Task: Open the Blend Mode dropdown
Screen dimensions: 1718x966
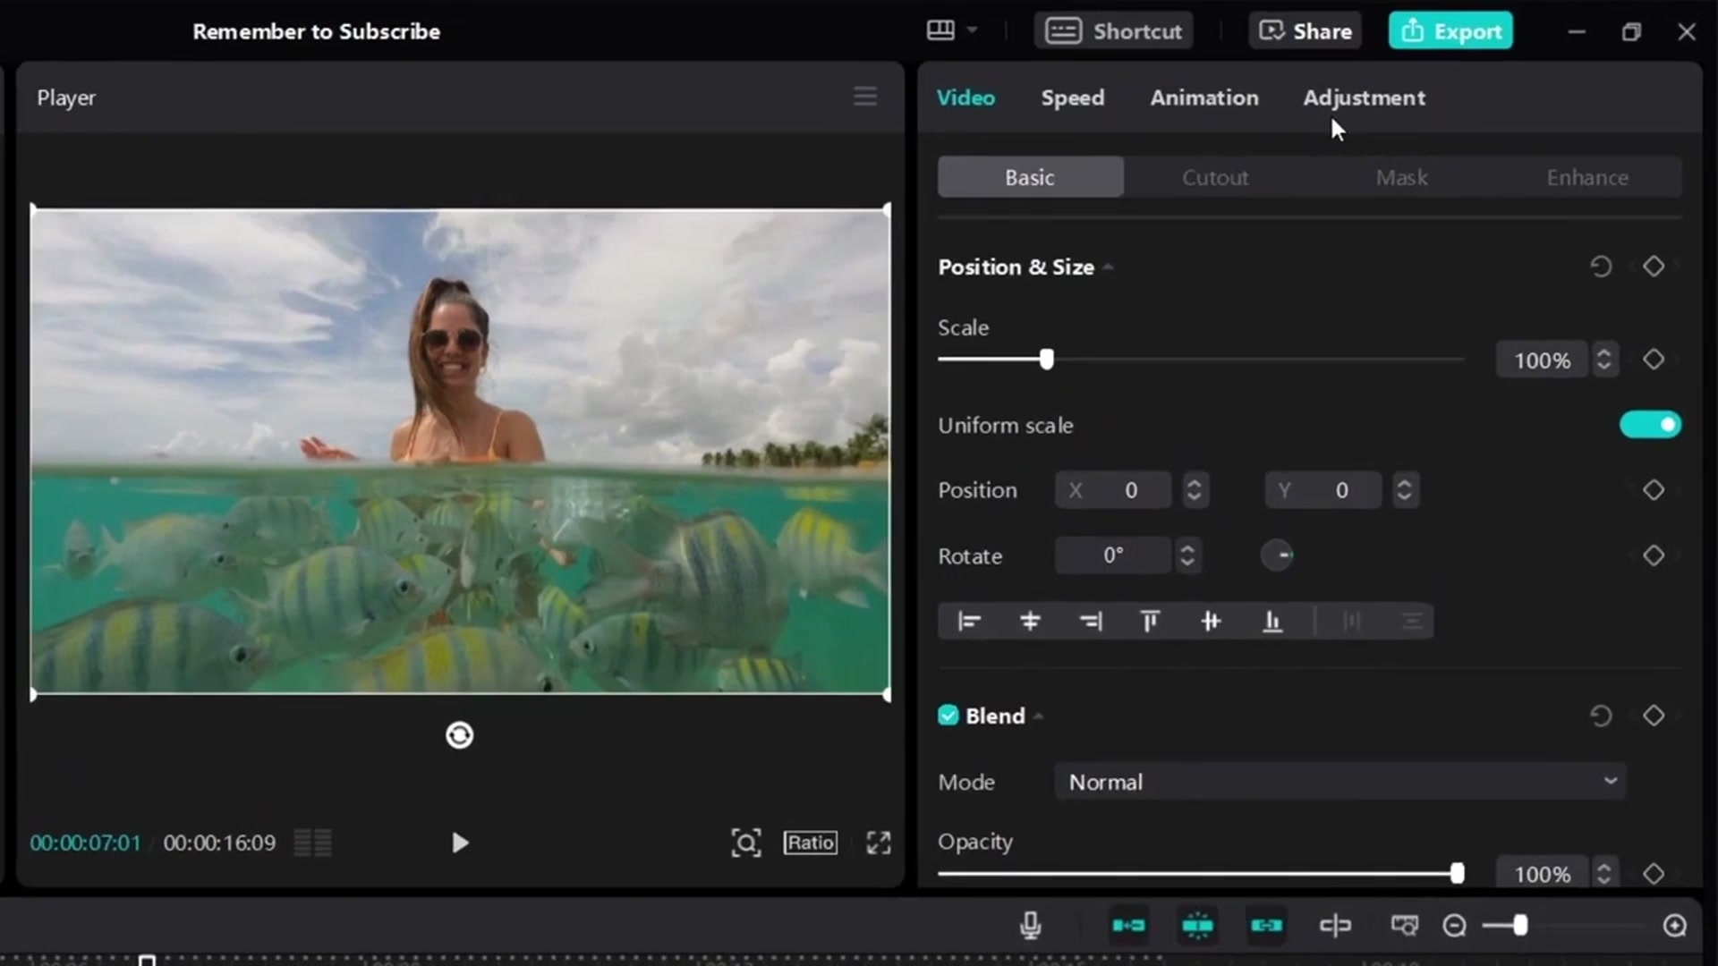Action: click(x=1340, y=782)
